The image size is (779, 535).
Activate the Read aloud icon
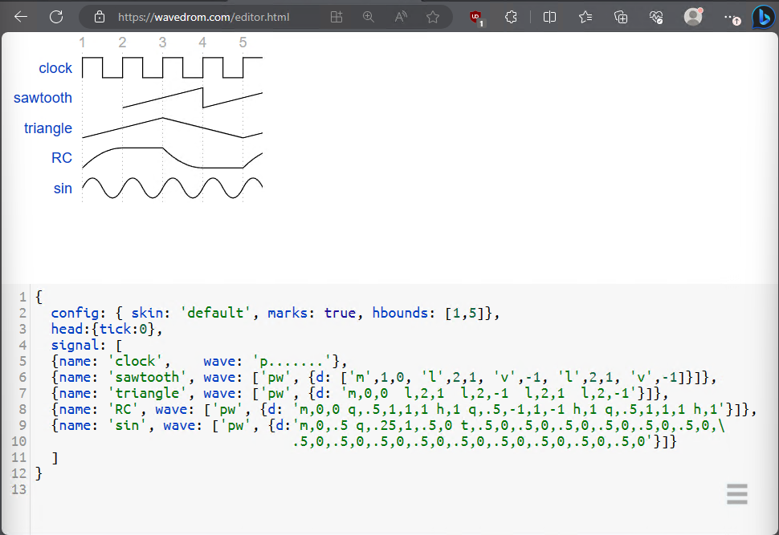point(400,17)
